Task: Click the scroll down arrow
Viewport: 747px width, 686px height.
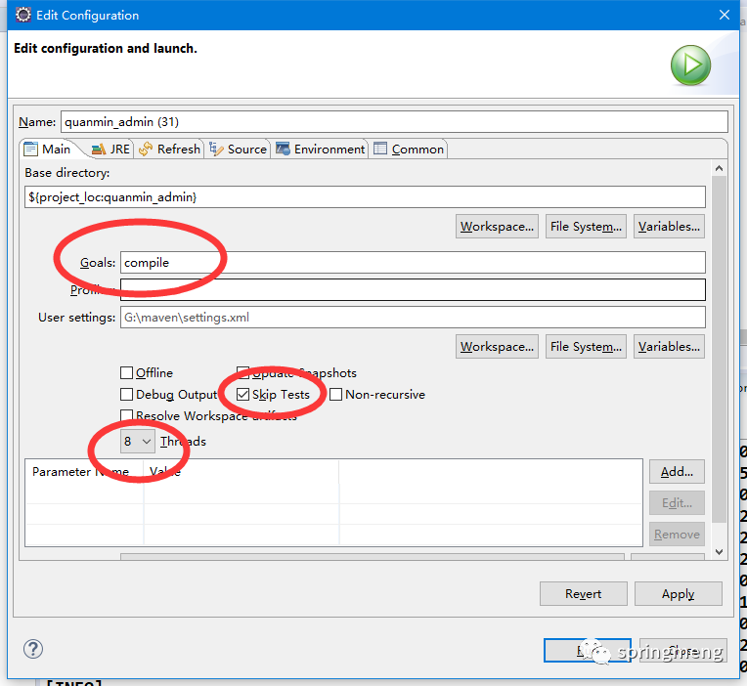Action: click(x=719, y=552)
